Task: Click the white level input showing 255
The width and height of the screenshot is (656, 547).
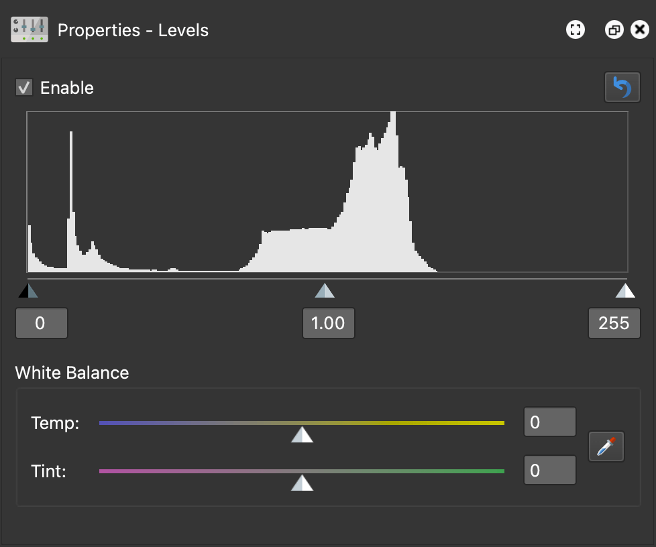Action: pyautogui.click(x=614, y=323)
